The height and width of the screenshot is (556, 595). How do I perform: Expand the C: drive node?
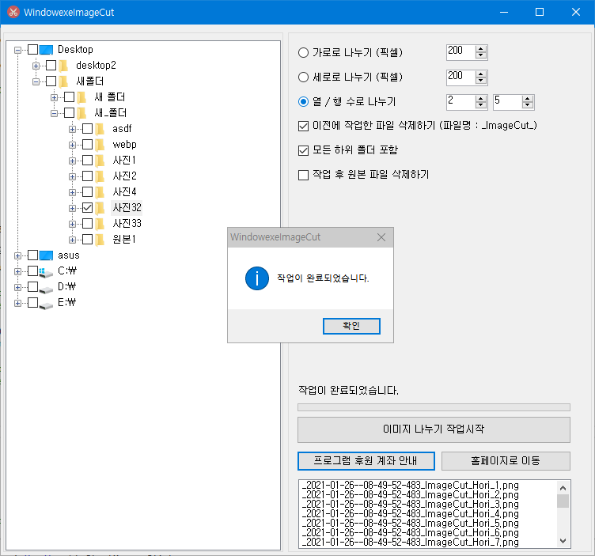tap(17, 271)
